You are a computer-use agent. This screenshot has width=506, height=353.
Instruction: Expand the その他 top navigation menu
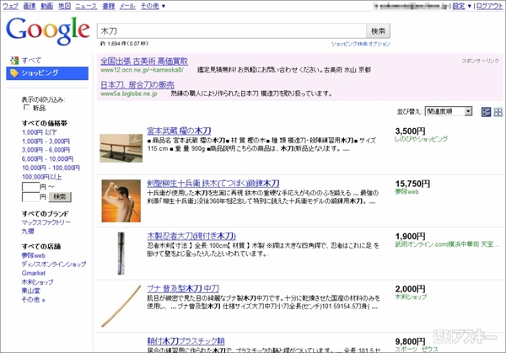point(153,6)
